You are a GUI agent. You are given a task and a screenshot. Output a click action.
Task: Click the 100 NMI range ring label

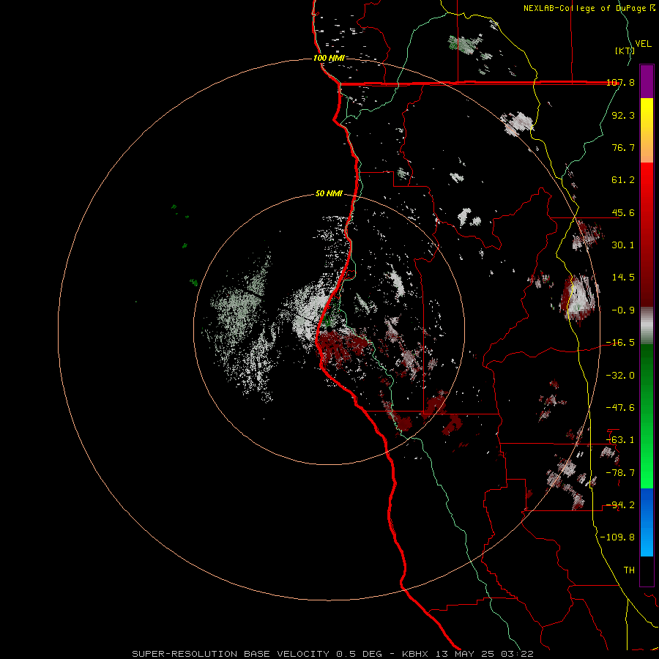(x=329, y=58)
